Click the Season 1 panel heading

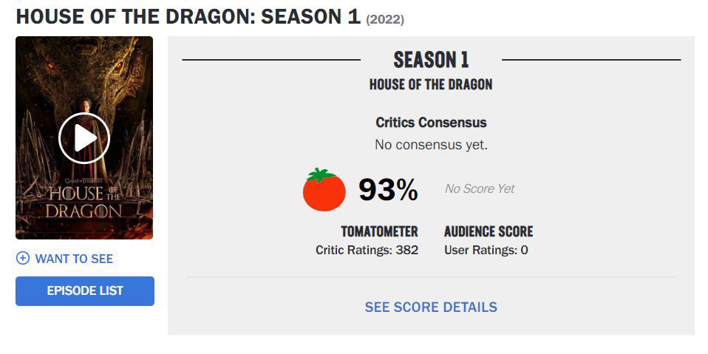431,60
